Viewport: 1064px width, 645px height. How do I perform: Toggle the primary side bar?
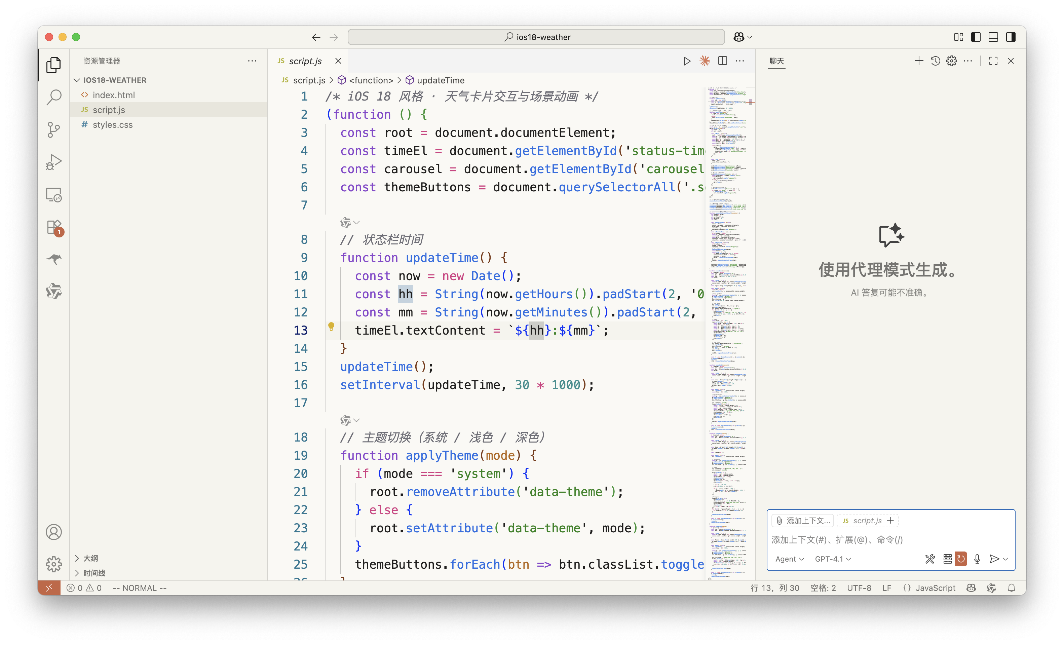(976, 37)
